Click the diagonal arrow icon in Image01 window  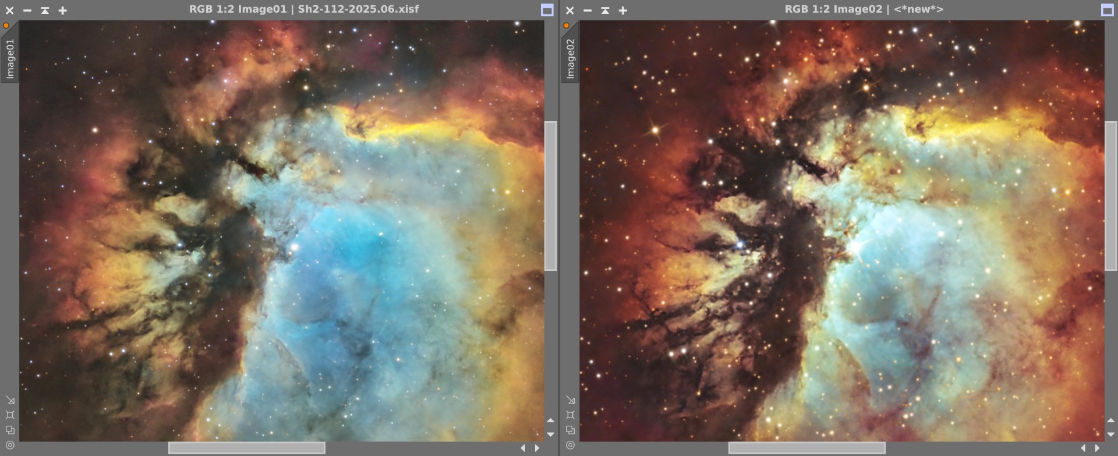coord(10,400)
